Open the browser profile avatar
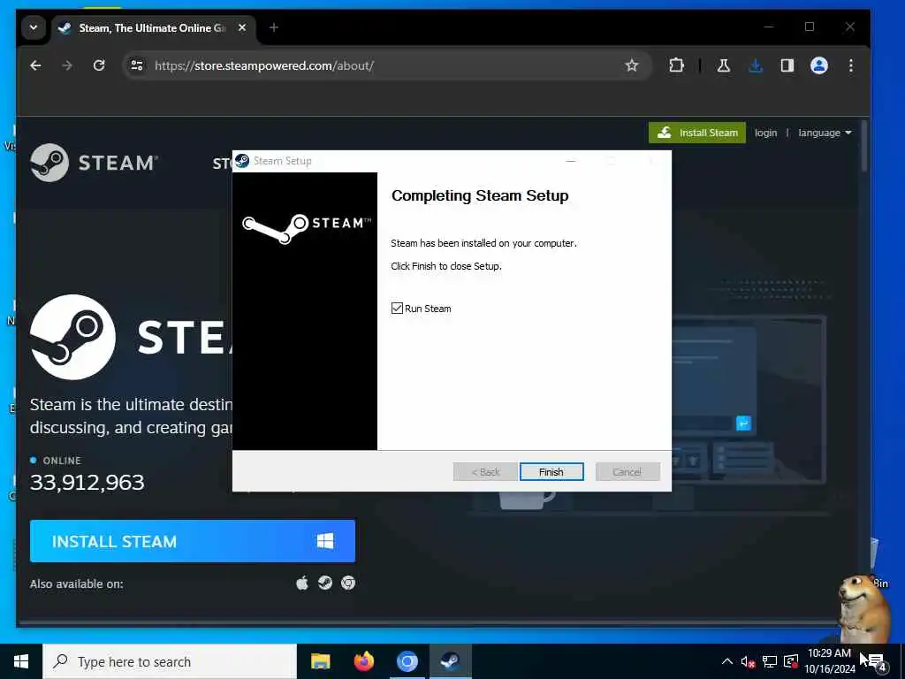 click(819, 65)
